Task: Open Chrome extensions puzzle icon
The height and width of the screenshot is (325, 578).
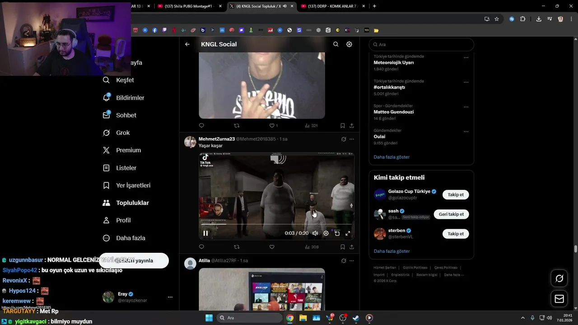Action: point(523,19)
